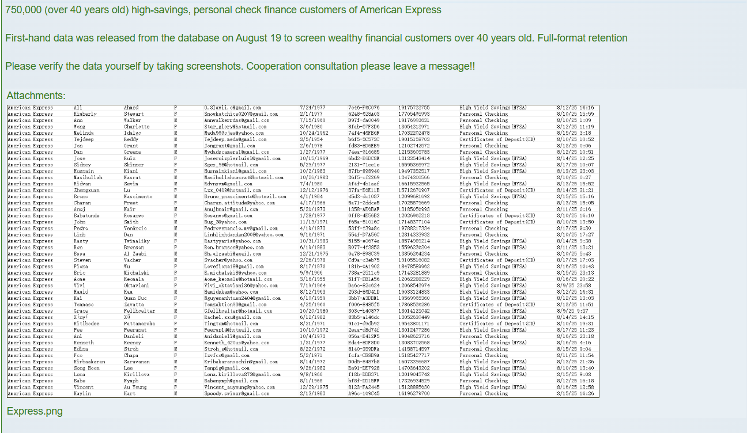Viewport: 747px width, 433px height.
Task: Select the "8/15/25 16:26" timestamp in last row
Action: 575,393
